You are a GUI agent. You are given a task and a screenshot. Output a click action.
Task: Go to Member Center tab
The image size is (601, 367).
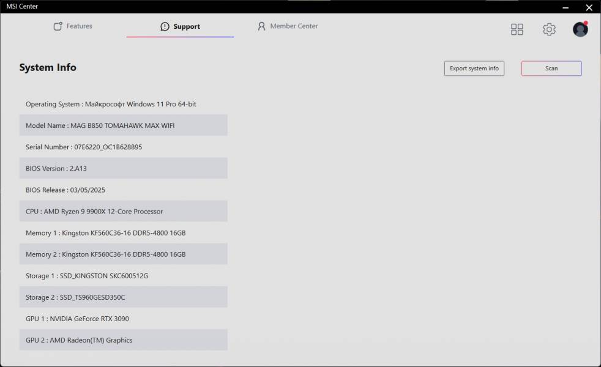click(x=288, y=26)
